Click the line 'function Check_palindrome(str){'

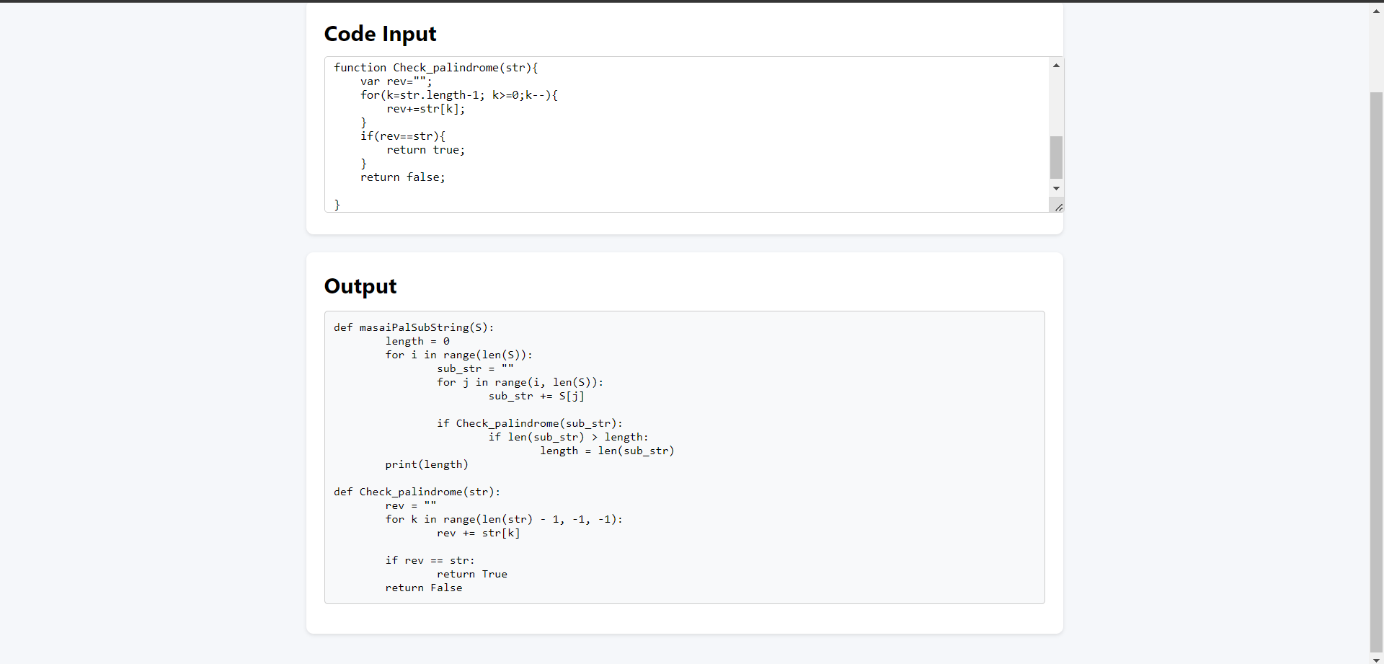(436, 68)
